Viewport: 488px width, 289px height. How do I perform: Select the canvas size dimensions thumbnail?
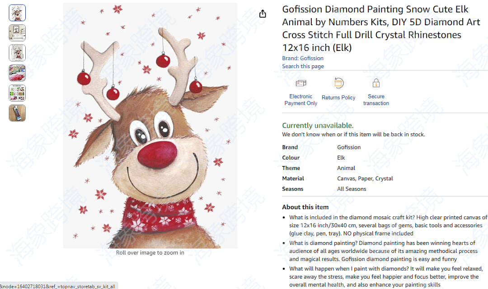pos(17,53)
